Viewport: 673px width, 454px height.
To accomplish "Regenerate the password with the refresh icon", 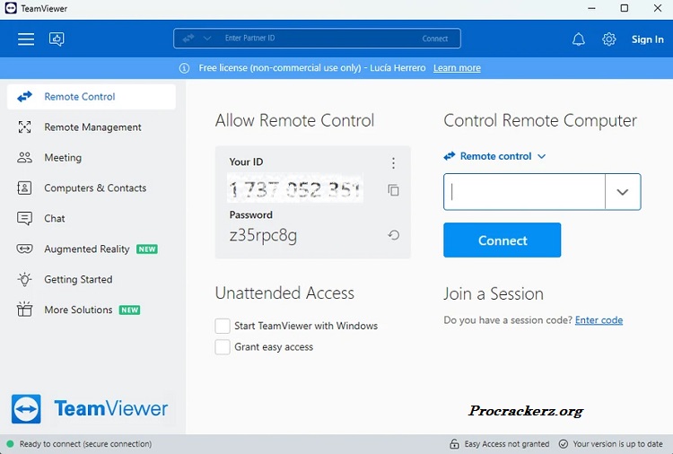I will (x=393, y=235).
